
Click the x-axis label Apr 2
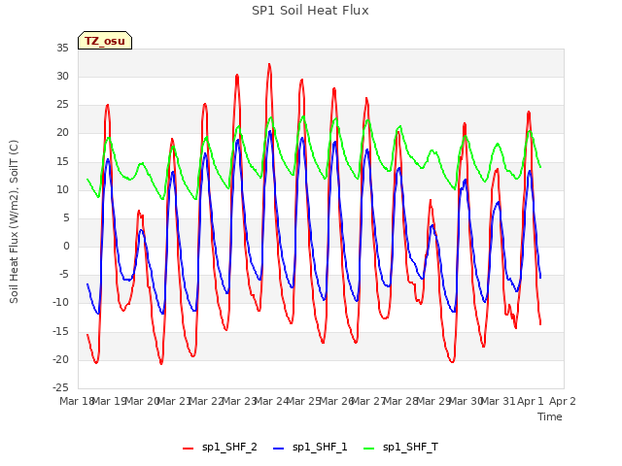[563, 401]
